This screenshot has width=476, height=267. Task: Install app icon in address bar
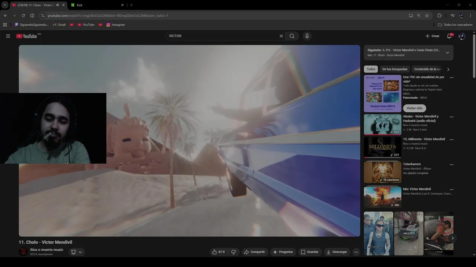[411, 16]
